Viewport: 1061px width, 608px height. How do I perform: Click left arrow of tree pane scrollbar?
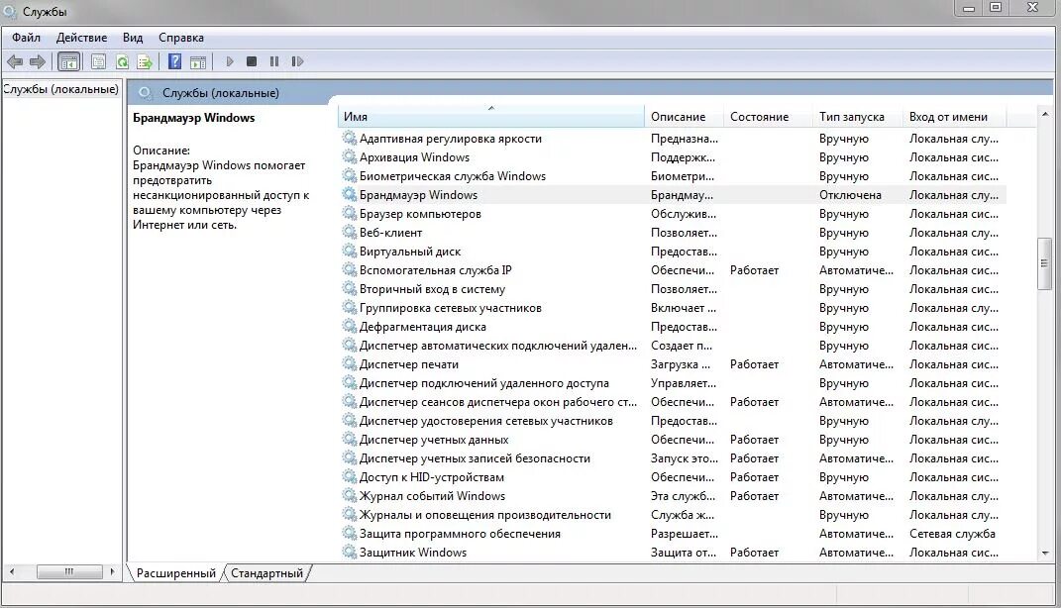12,572
